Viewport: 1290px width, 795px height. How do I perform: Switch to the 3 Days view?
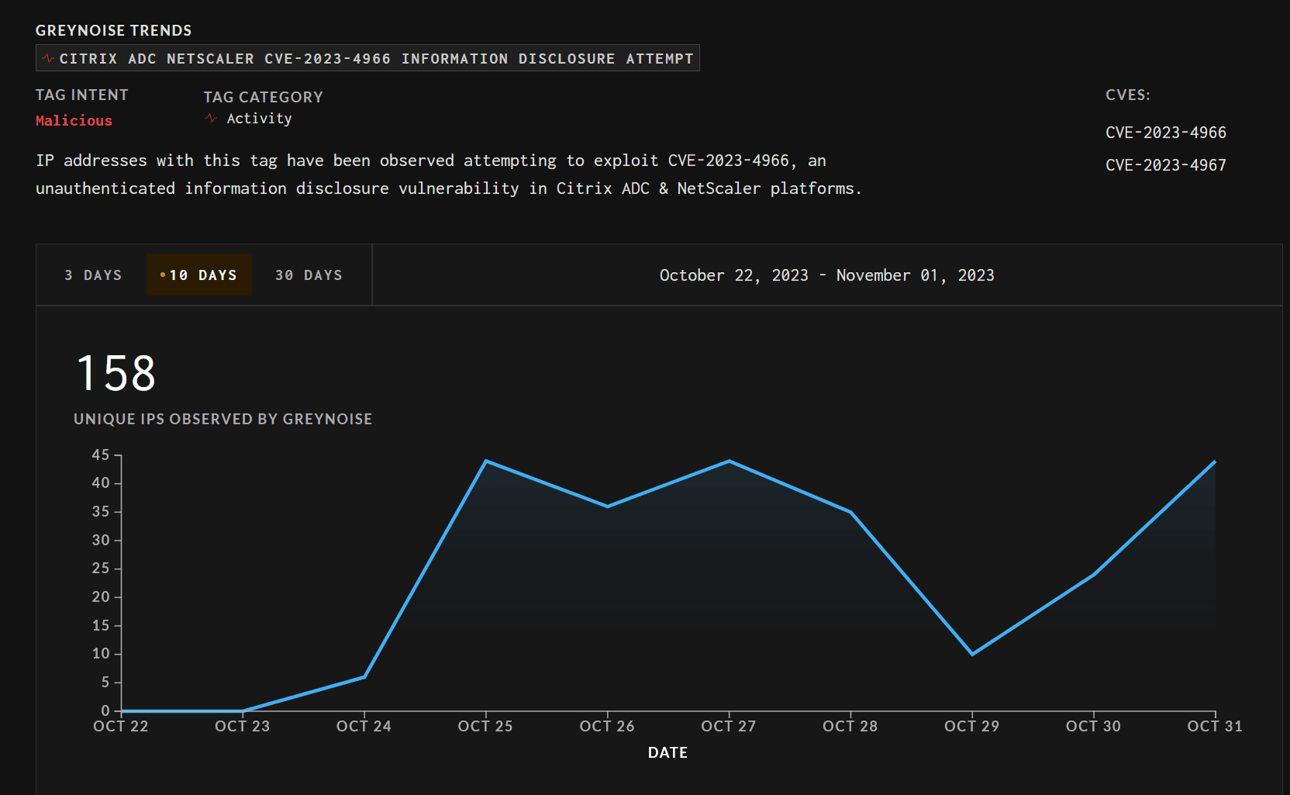pyautogui.click(x=93, y=275)
